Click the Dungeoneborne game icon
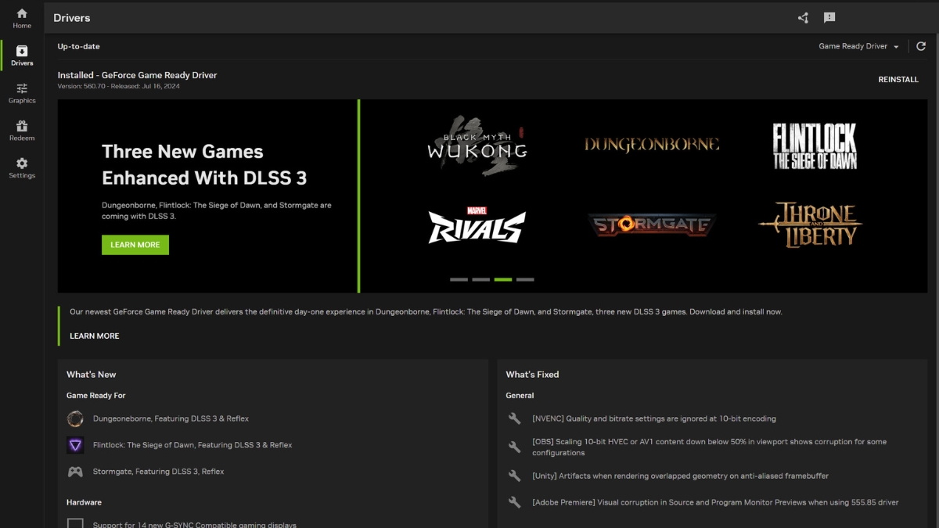Viewport: 939px width, 528px height. (x=74, y=418)
